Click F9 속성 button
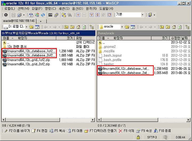The height and width of the screenshot is (141, 192). [144, 131]
